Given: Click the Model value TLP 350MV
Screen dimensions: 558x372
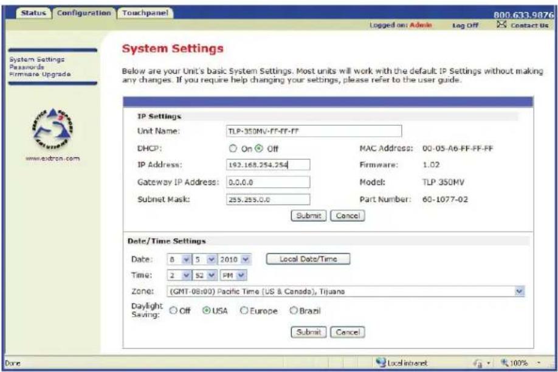Looking at the screenshot, I should (443, 182).
